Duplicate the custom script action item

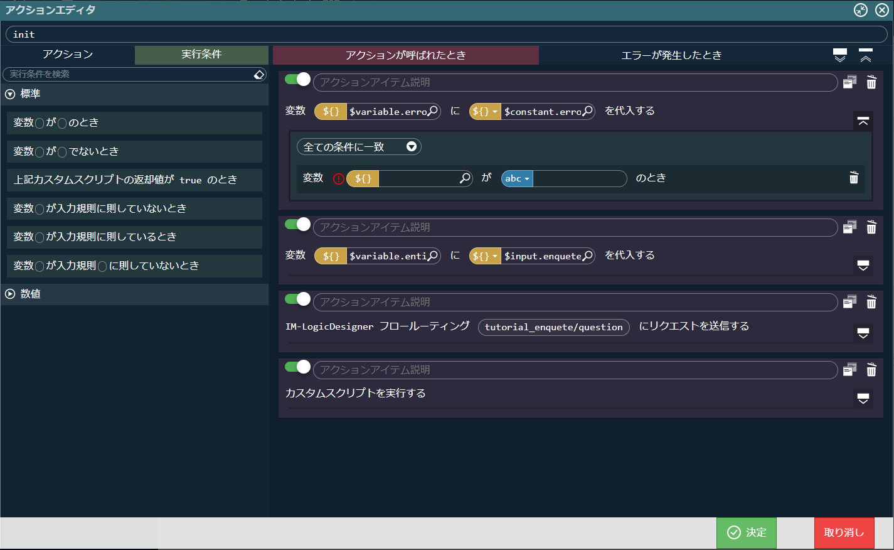pyautogui.click(x=849, y=370)
